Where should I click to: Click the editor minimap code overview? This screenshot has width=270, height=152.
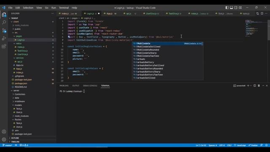click(x=256, y=28)
